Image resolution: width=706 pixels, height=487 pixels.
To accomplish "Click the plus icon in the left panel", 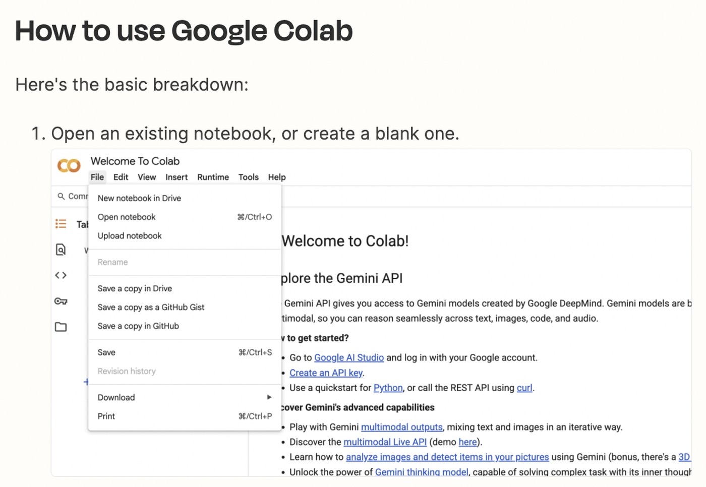I will pos(86,382).
